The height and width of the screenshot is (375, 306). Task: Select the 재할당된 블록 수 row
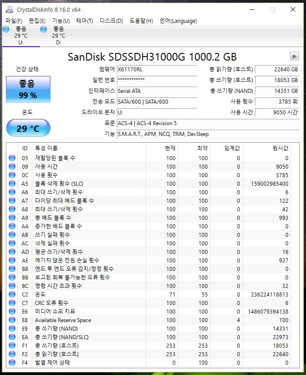pyautogui.click(x=150, y=158)
